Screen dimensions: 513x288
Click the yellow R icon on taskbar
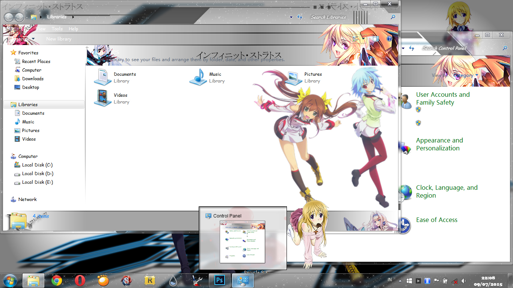pyautogui.click(x=150, y=280)
